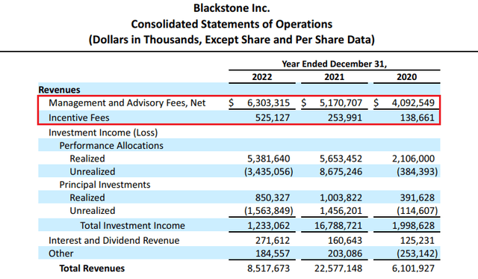Select Total Revenues value 6,101,927
478x279 pixels.
click(x=413, y=269)
